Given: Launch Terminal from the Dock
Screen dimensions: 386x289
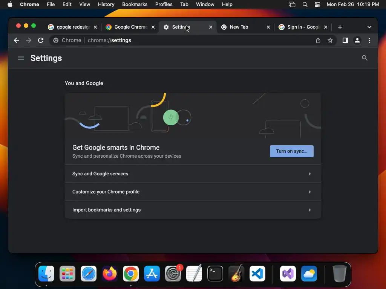Looking at the screenshot, I should point(215,274).
